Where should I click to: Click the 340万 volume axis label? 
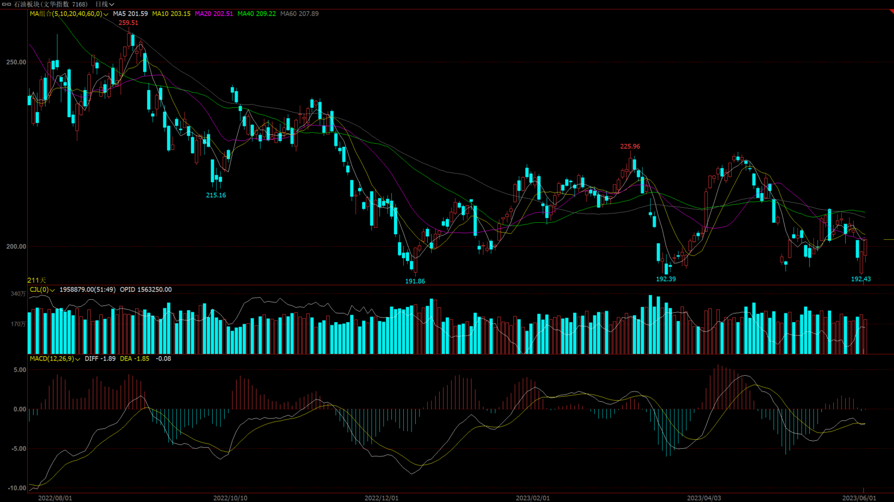[18, 294]
